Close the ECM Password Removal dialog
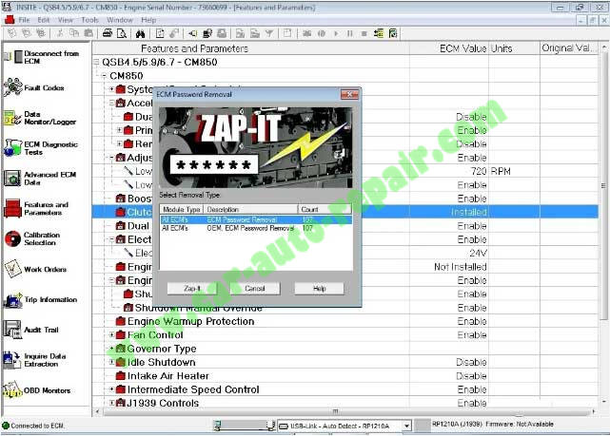610x436 pixels. click(349, 94)
